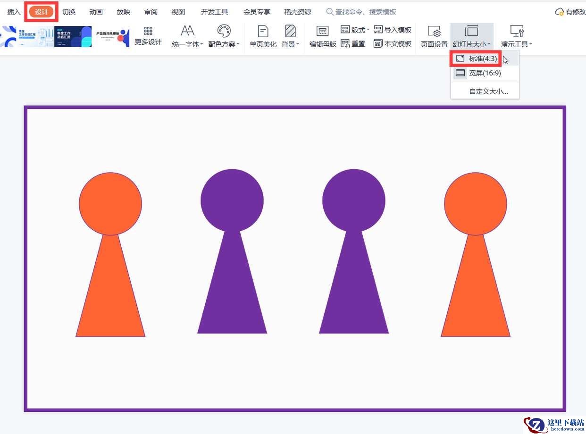The image size is (586, 434).
Task: Open the 版式 layout dropdown
Action: 355,30
